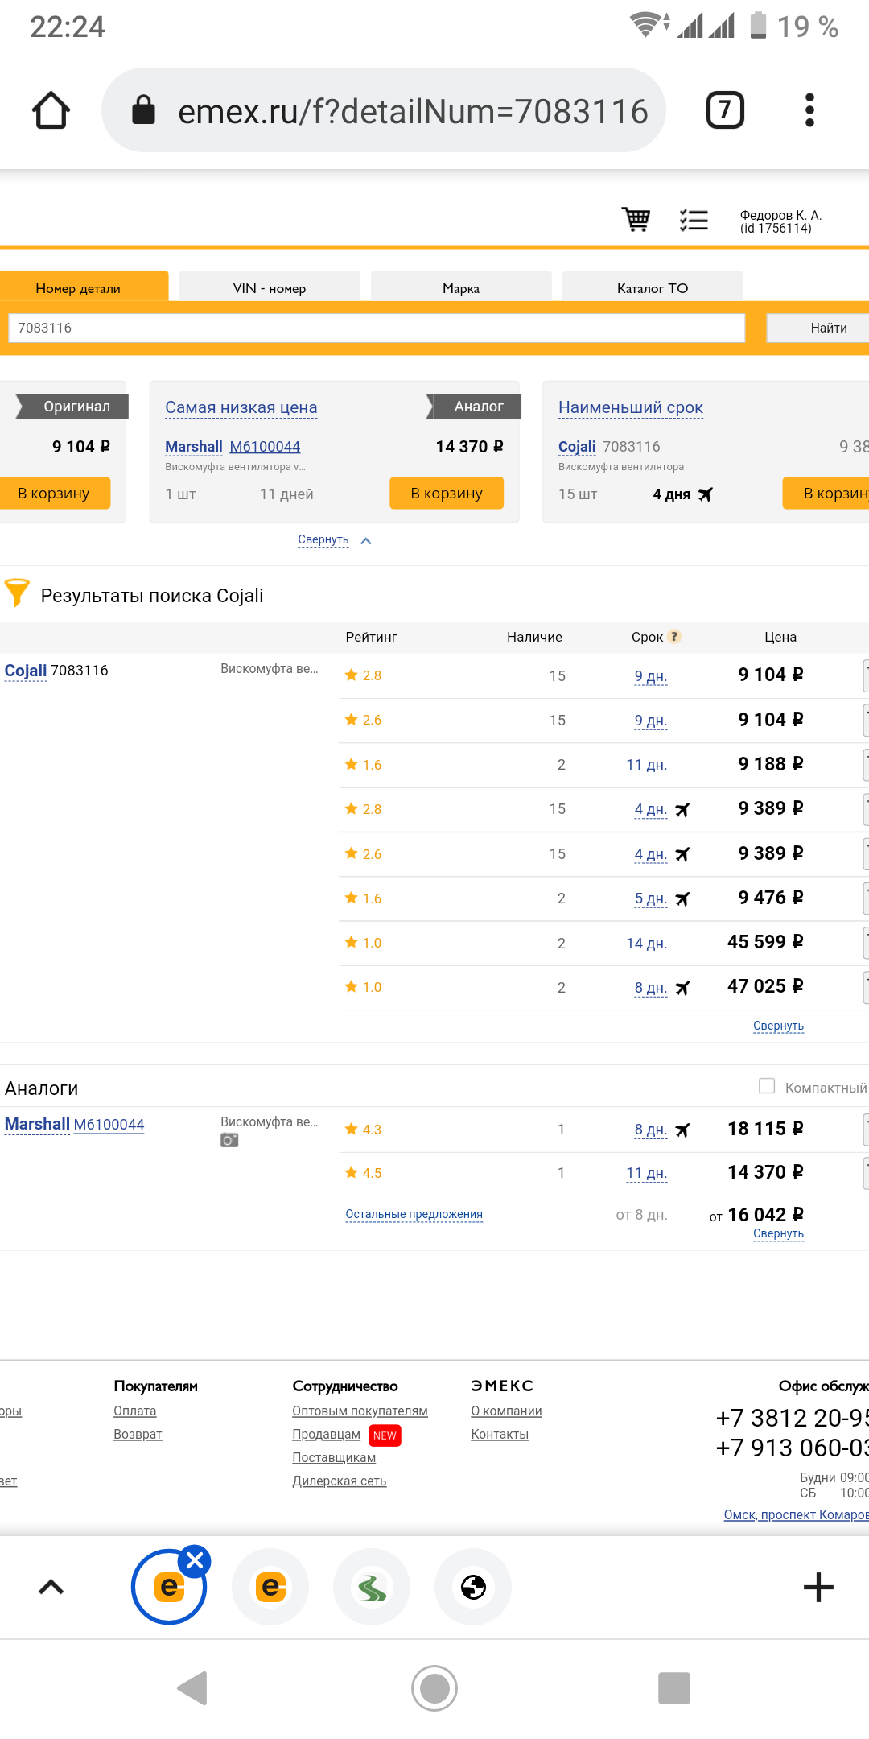869x1739 pixels.
Task: Open the Cojali link in search results
Action: (26, 671)
